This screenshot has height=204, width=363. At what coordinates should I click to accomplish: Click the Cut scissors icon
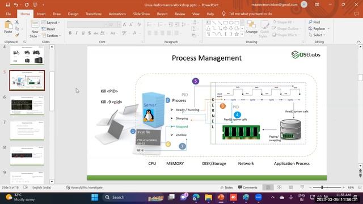point(16,22)
